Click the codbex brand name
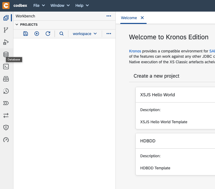The image size is (215, 189). click(x=20, y=6)
